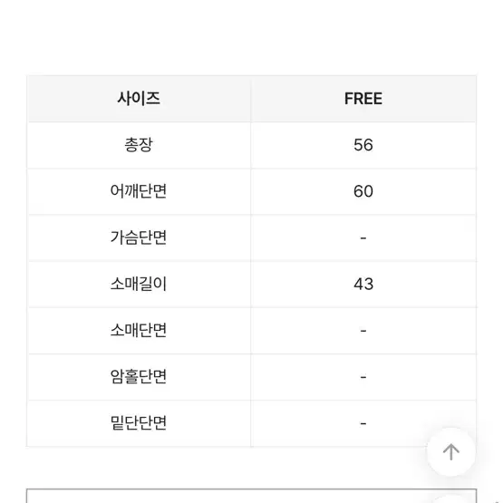This screenshot has height=503, width=503.
Task: Click the 소매길이 row label
Action: point(139,284)
